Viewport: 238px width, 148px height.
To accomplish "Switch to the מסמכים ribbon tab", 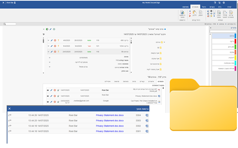I will [195, 7].
